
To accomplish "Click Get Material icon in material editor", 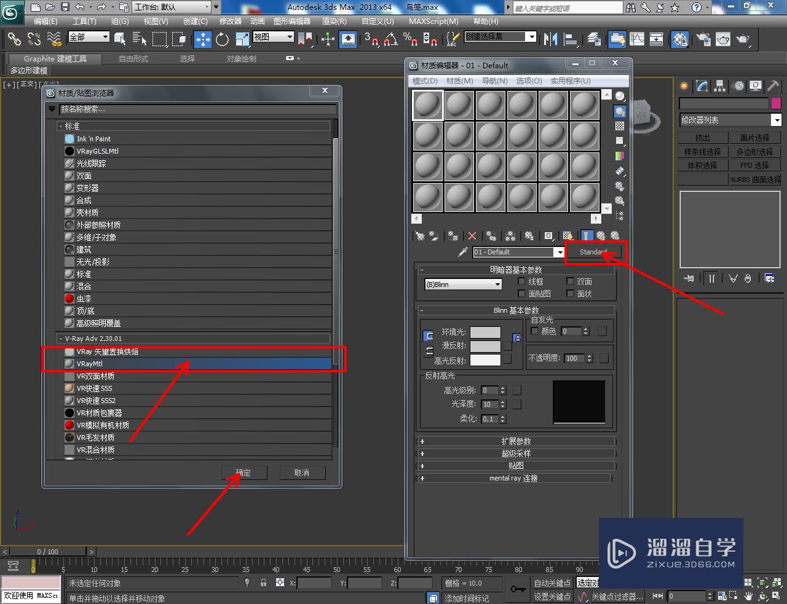I will [420, 236].
